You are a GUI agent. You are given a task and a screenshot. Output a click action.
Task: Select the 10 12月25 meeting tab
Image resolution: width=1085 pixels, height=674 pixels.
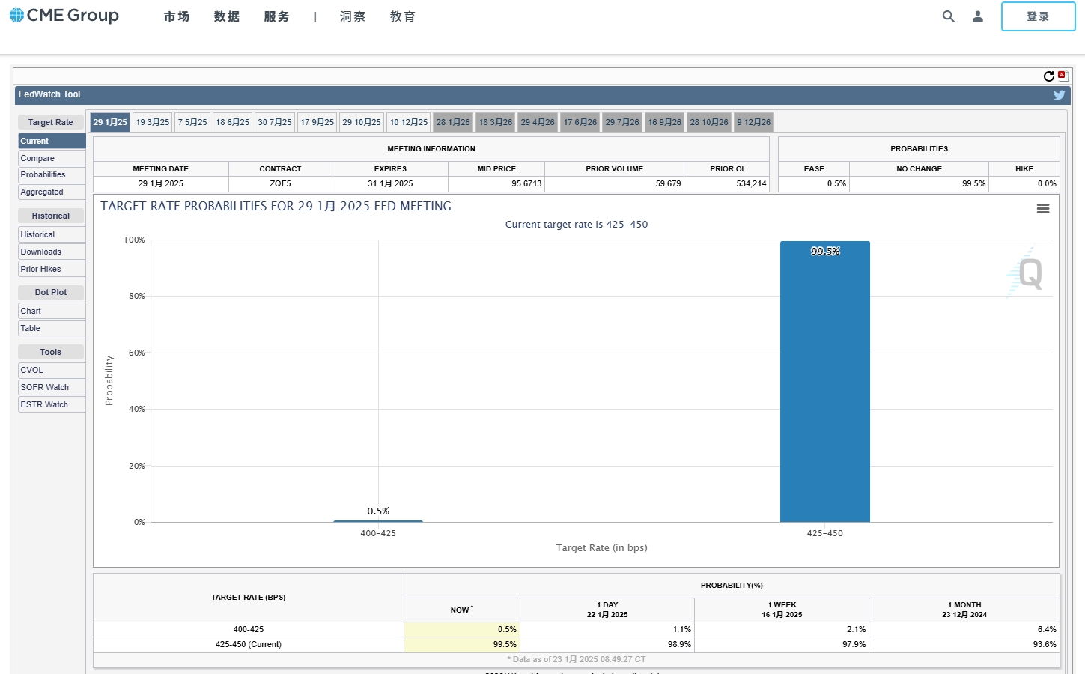[409, 122]
